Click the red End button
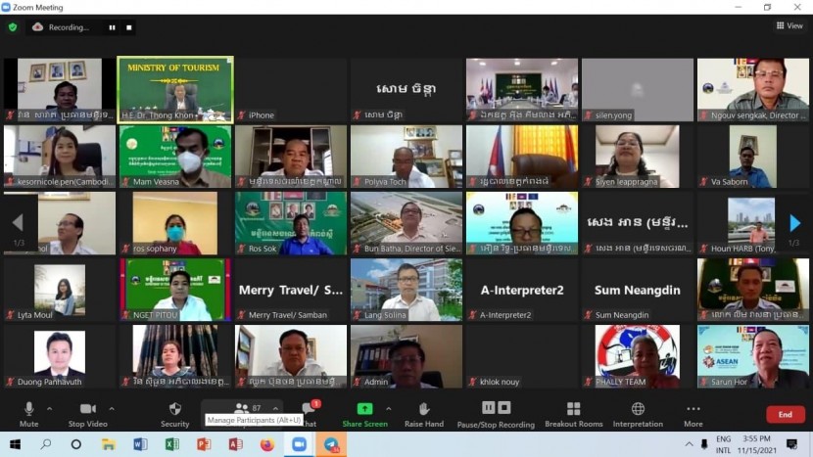 [785, 414]
